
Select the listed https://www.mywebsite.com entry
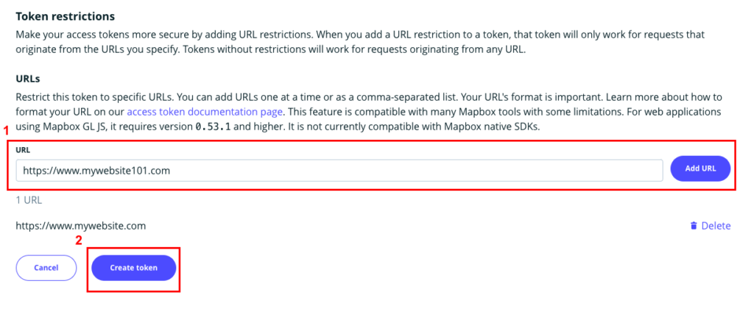[x=81, y=226]
